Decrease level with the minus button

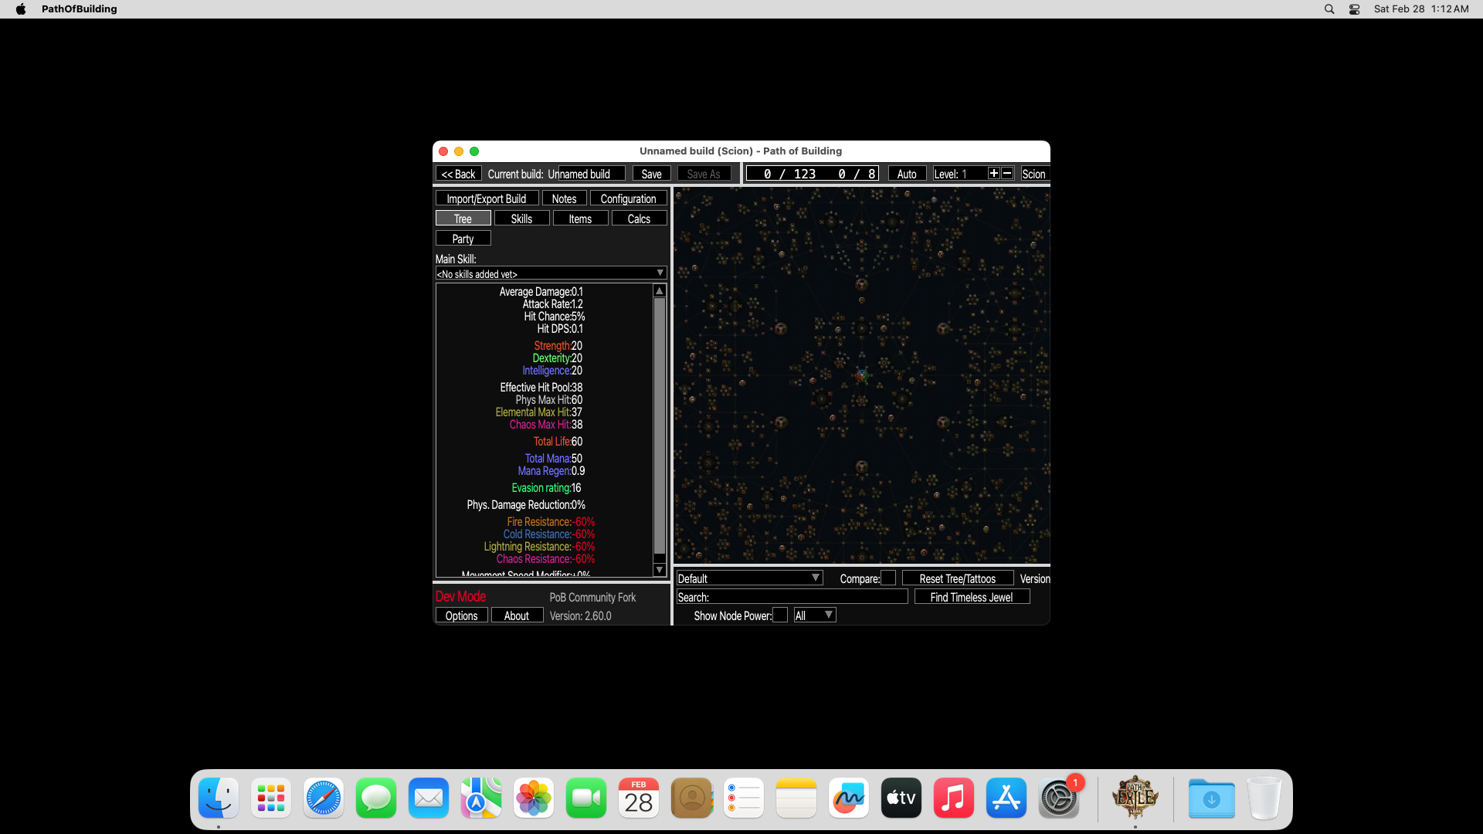point(1007,174)
